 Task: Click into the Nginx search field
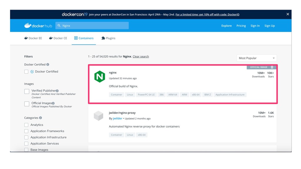coord(92,26)
